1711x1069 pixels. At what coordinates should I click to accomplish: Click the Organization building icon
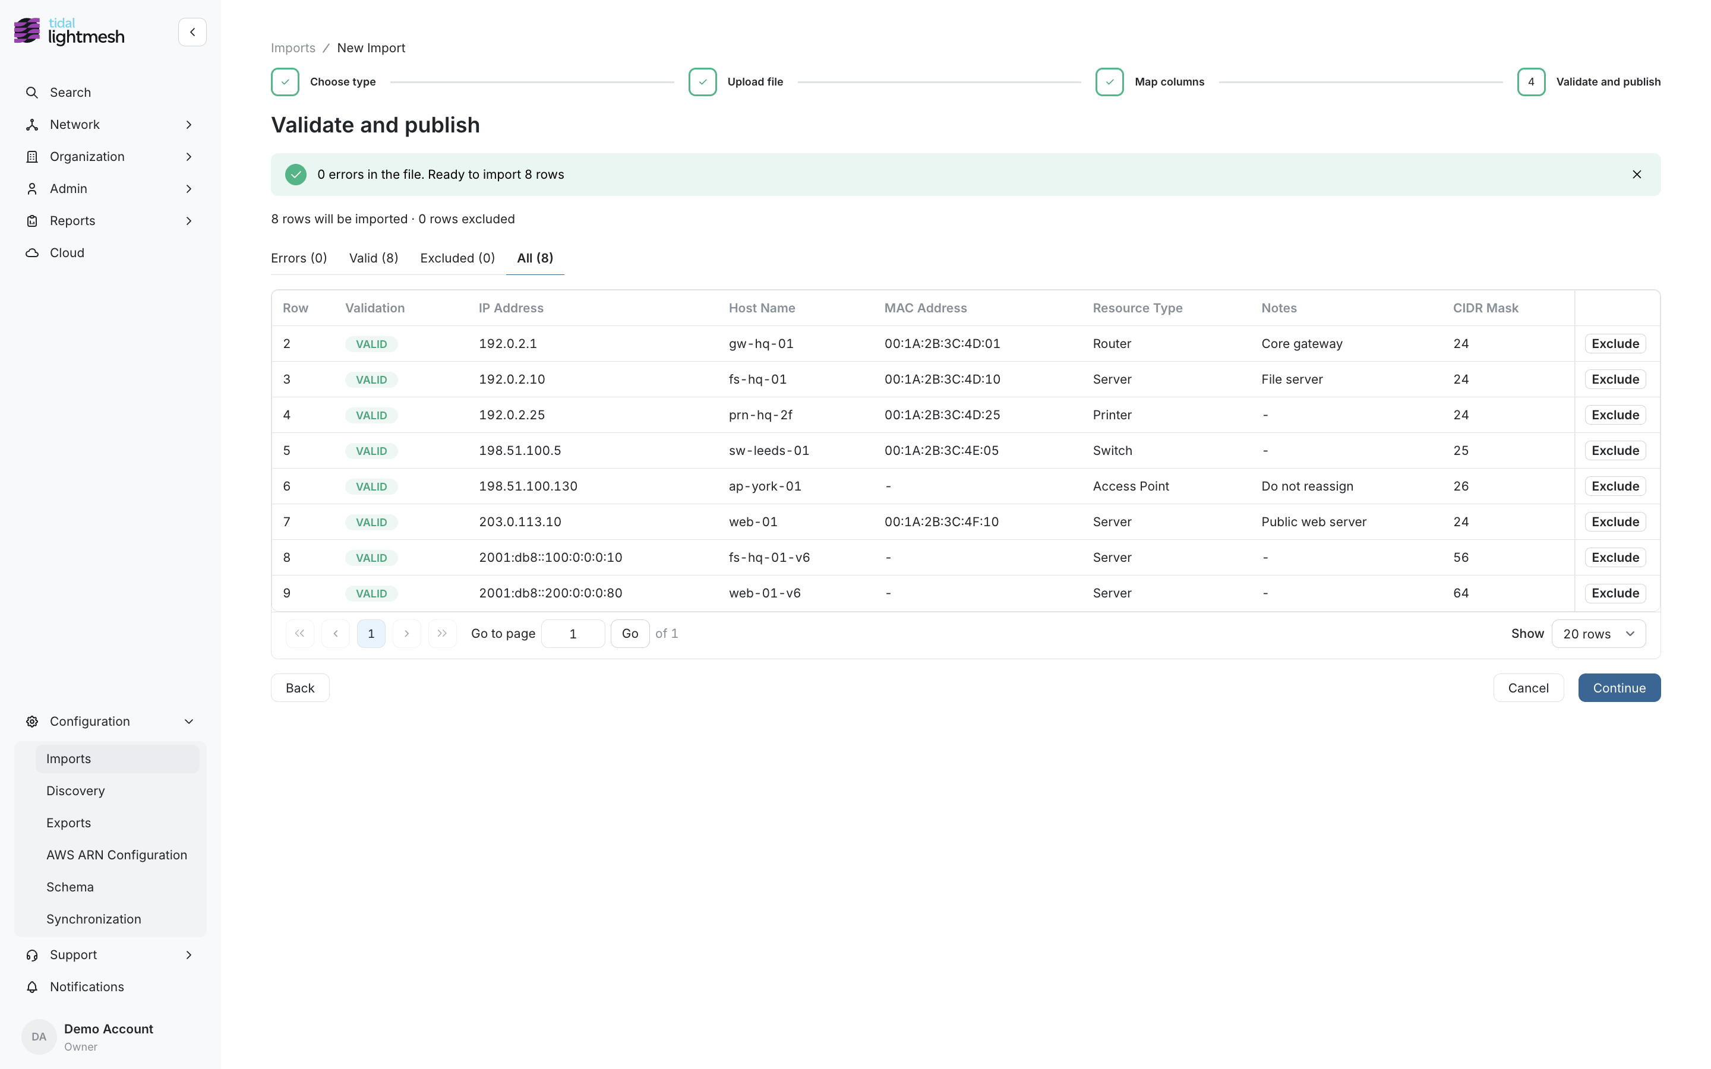pos(32,157)
